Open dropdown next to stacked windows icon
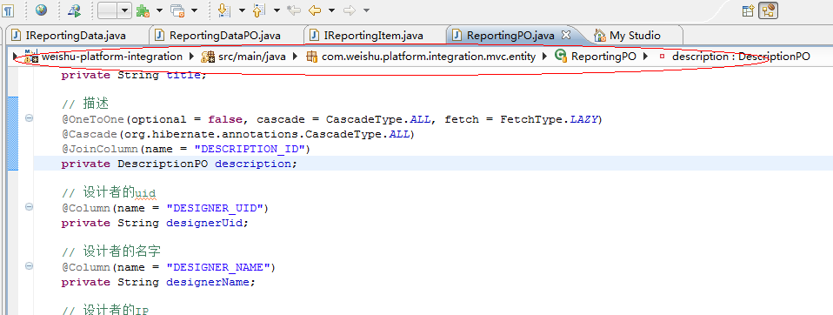This screenshot has width=833, height=315. 194,10
